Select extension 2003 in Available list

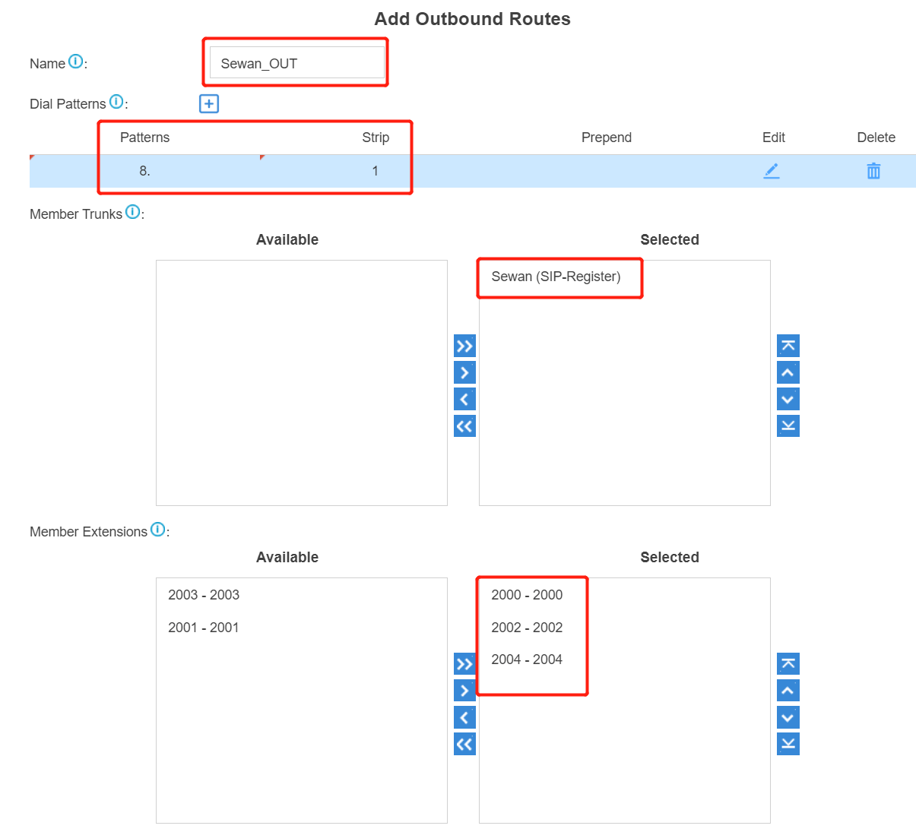point(203,595)
